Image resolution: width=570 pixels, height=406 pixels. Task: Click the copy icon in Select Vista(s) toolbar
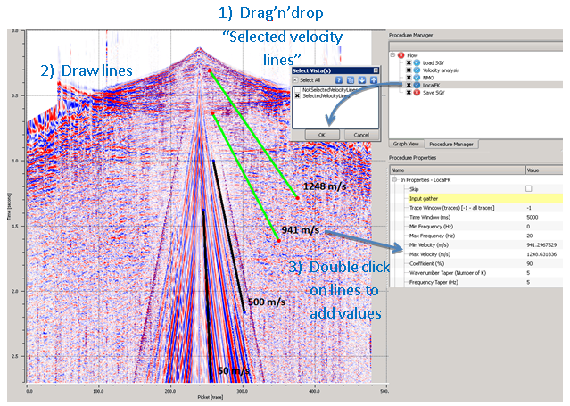[x=351, y=80]
